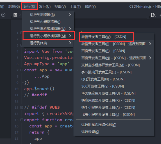
Task: Choose 百度开发者工具(B) - [CSDN]
Action: click(x=114, y=51)
